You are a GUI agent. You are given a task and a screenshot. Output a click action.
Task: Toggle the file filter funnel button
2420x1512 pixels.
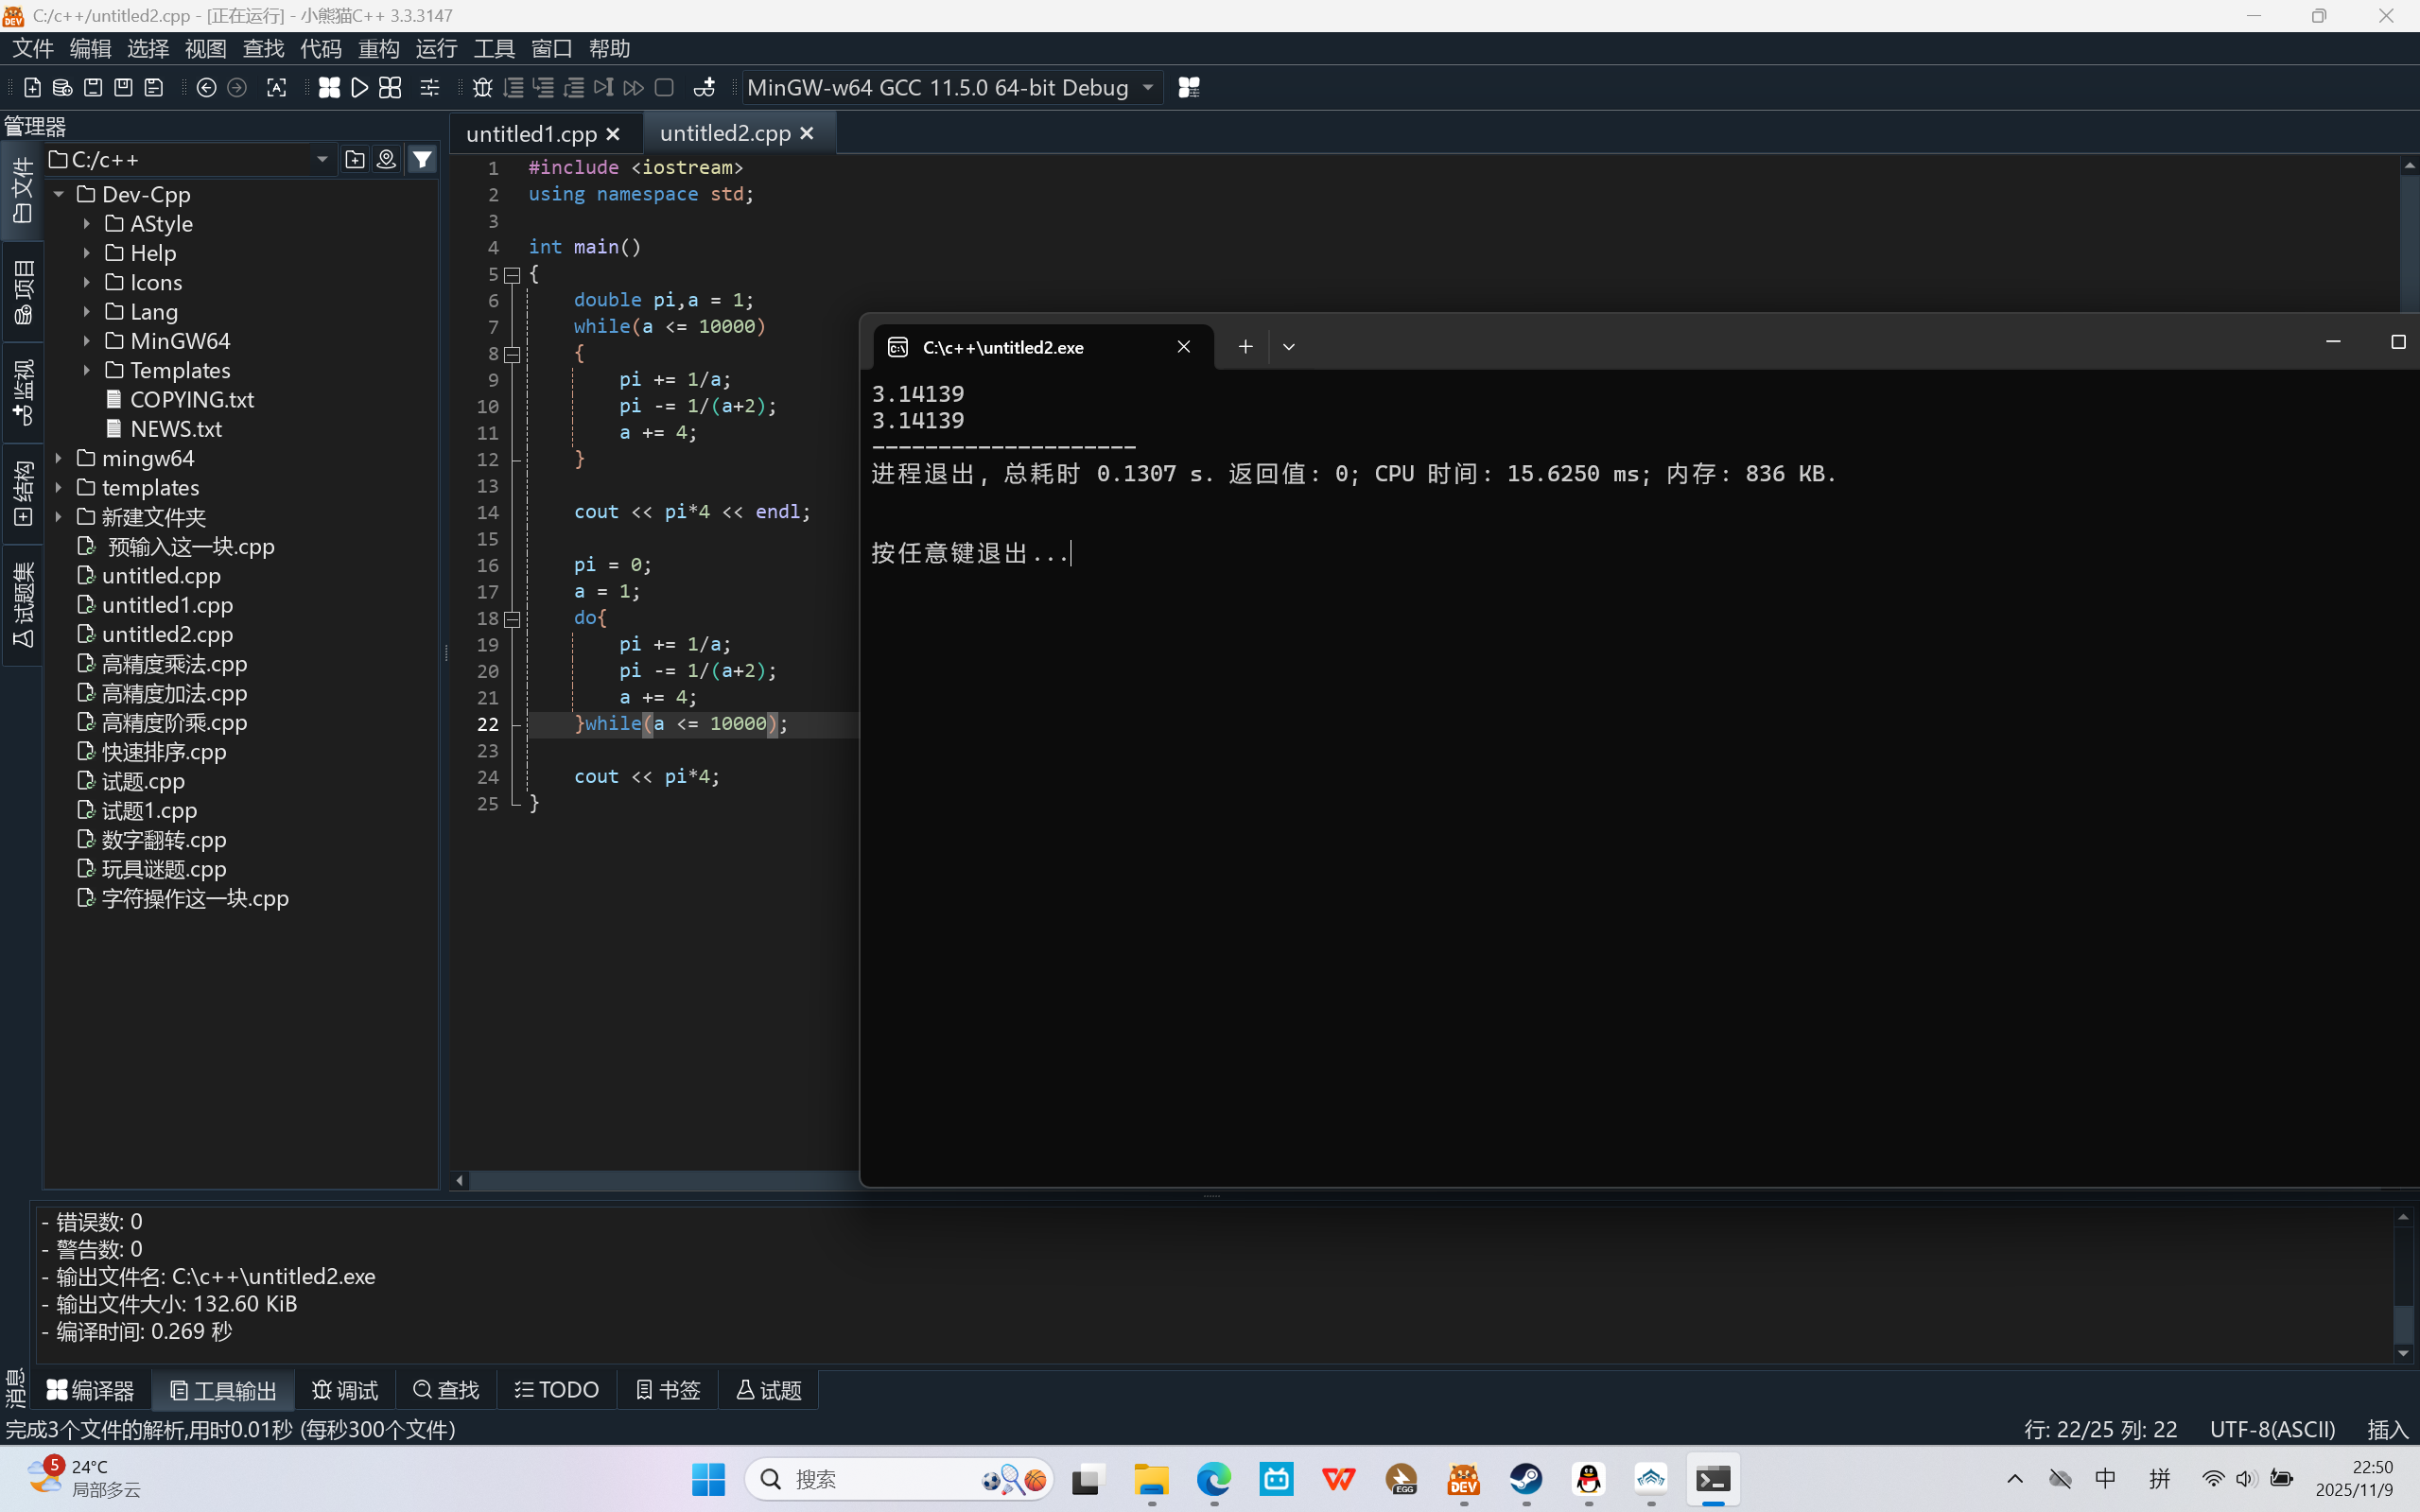pos(423,159)
